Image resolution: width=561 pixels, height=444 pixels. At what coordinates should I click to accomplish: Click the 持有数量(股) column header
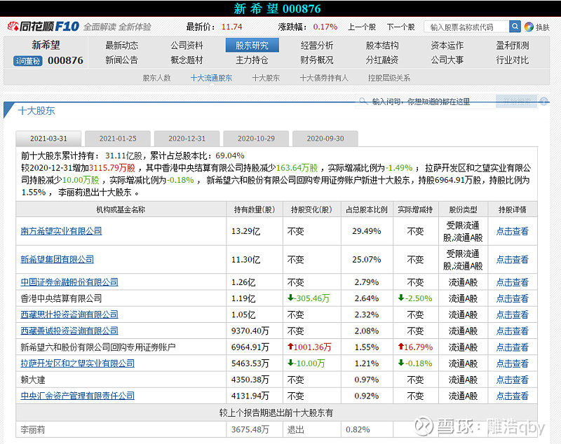pos(255,209)
